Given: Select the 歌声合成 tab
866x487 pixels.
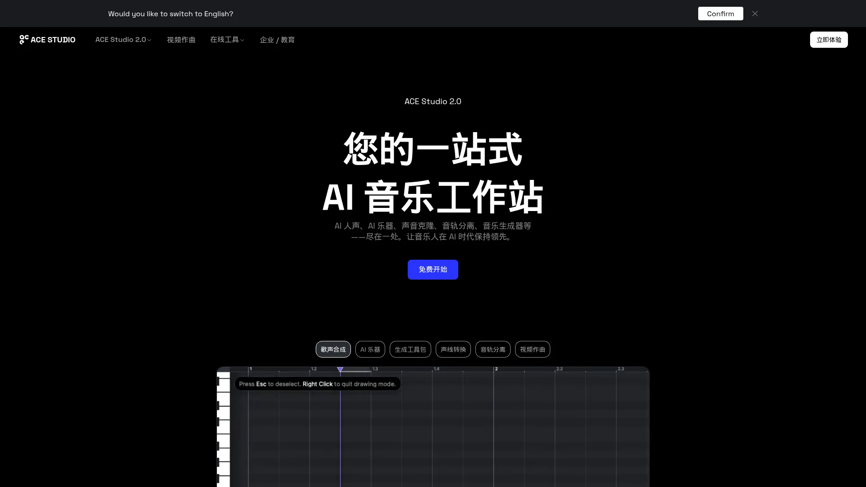Looking at the screenshot, I should (333, 349).
